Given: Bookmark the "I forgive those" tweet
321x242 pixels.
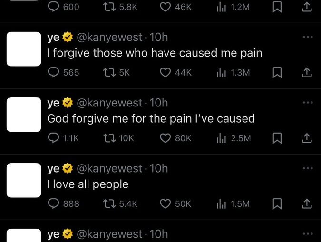Looking at the screenshot, I should (x=277, y=72).
